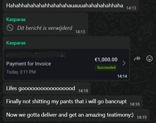The width and height of the screenshot is (156, 123).
Task: Expand payment details with chevron arrow
Action: [124, 63]
